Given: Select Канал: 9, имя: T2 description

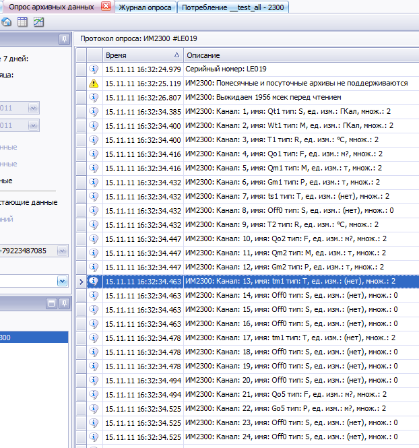Looking at the screenshot, I should click(282, 224).
